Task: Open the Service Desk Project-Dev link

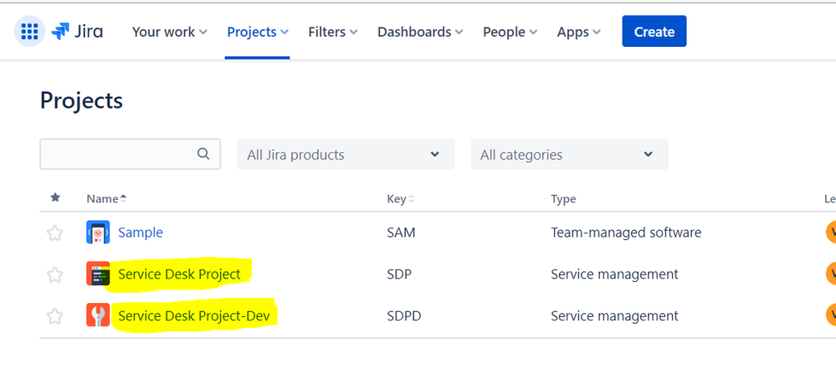Action: coord(194,315)
